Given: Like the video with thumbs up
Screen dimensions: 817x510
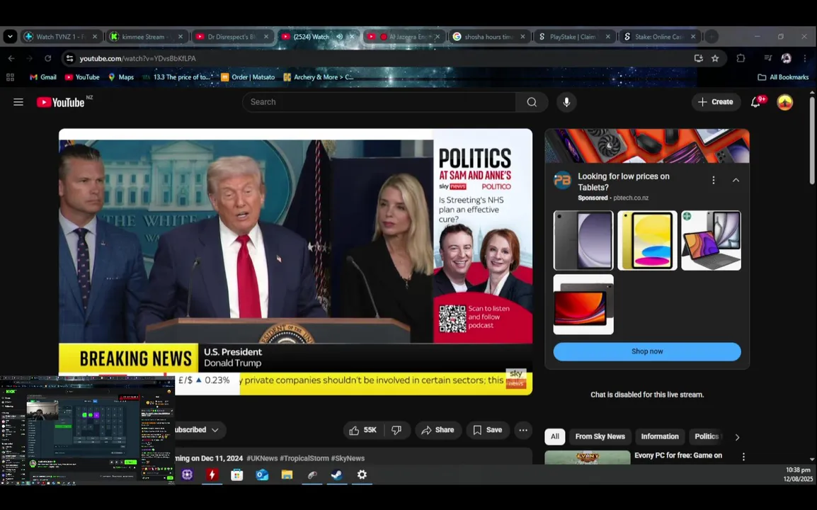Looking at the screenshot, I should coord(363,430).
